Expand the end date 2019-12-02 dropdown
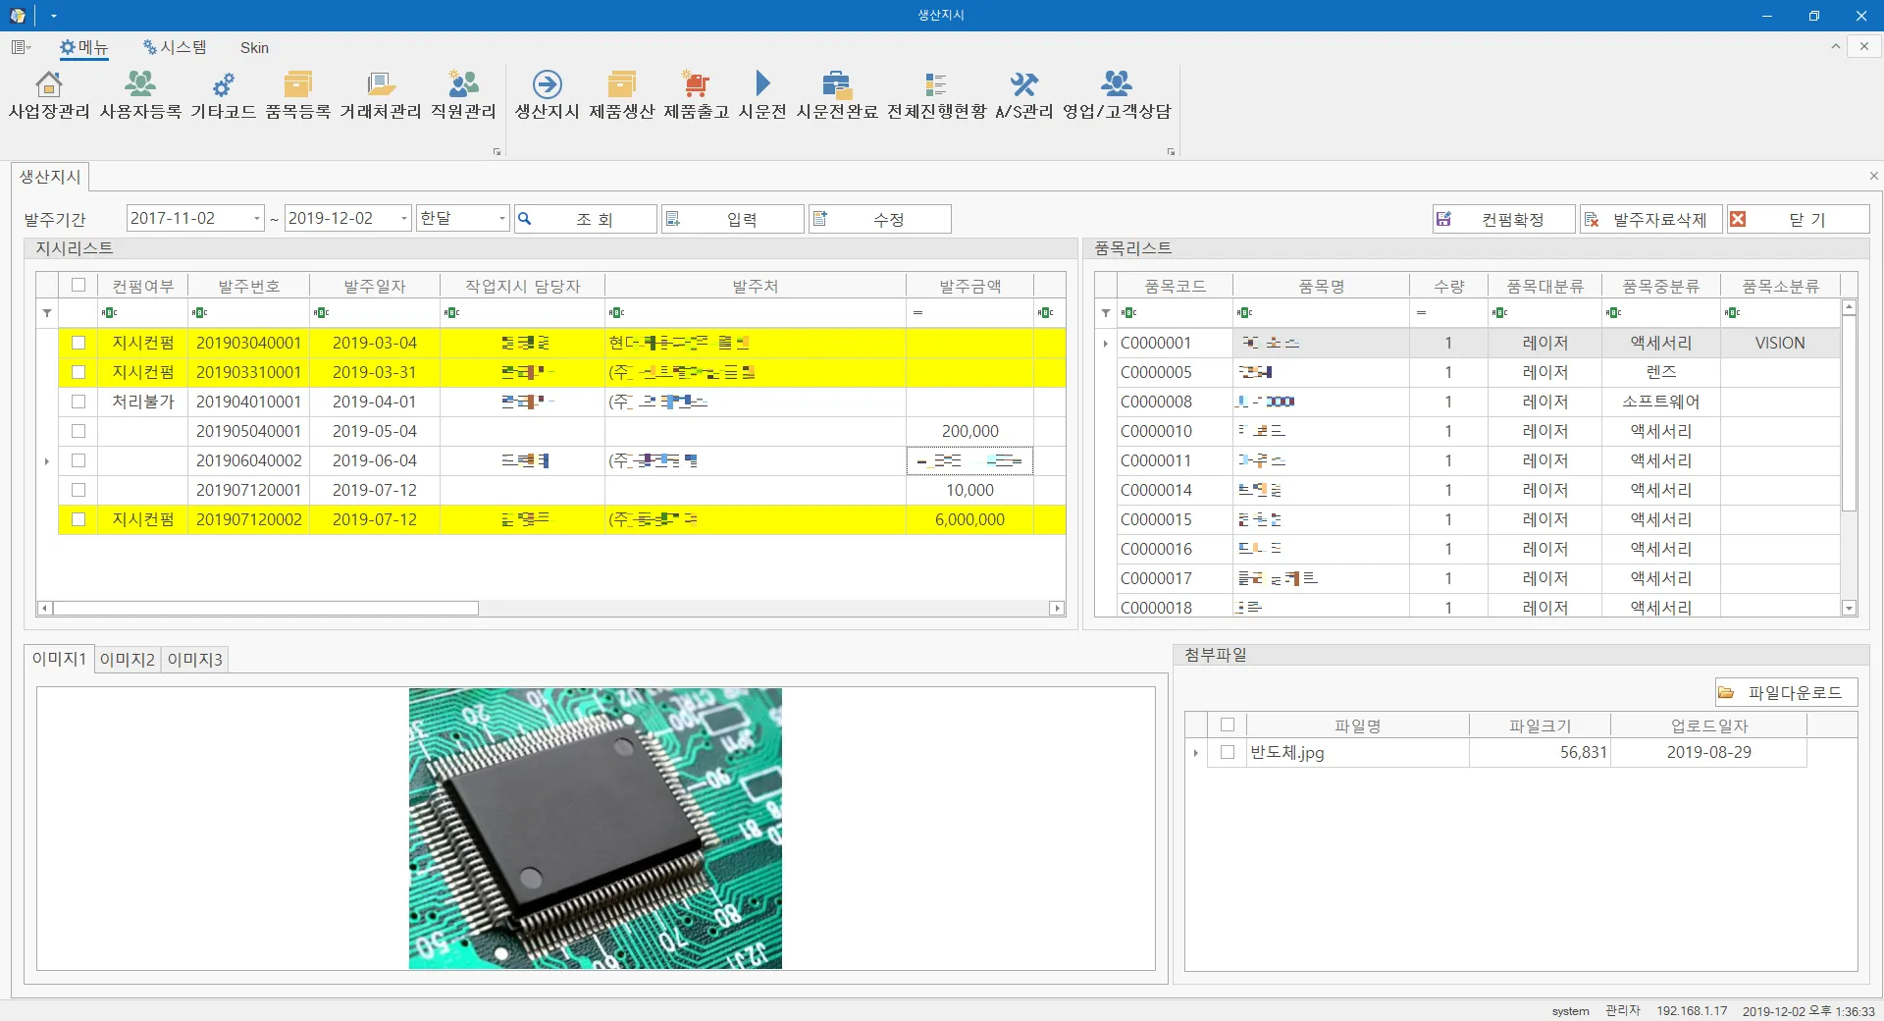This screenshot has width=1884, height=1021. click(x=403, y=218)
